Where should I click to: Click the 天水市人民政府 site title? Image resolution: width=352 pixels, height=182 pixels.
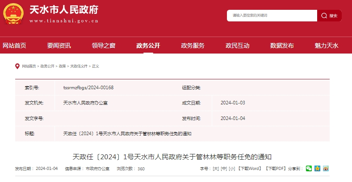63,10
